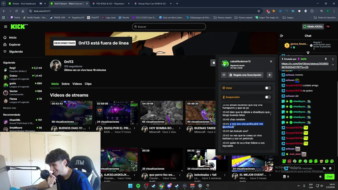Image resolution: width=338 pixels, height=190 pixels.
Task: Switch to the Videos tab
Action: pyautogui.click(x=77, y=84)
